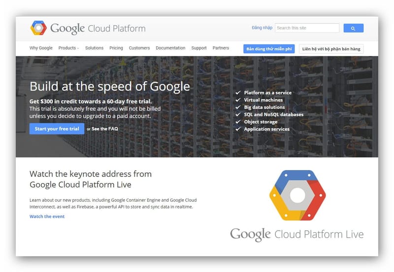Navigate to Customers
Image resolution: width=394 pixels, height=272 pixels.
coord(139,48)
